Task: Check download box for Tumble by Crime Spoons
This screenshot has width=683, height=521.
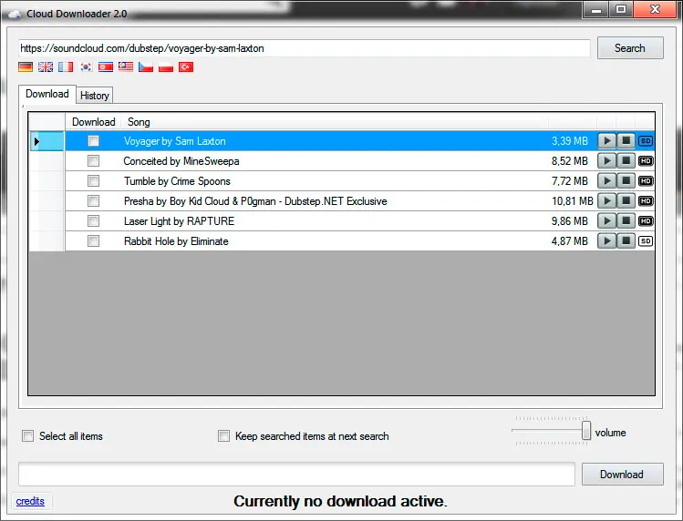Action: tap(93, 180)
